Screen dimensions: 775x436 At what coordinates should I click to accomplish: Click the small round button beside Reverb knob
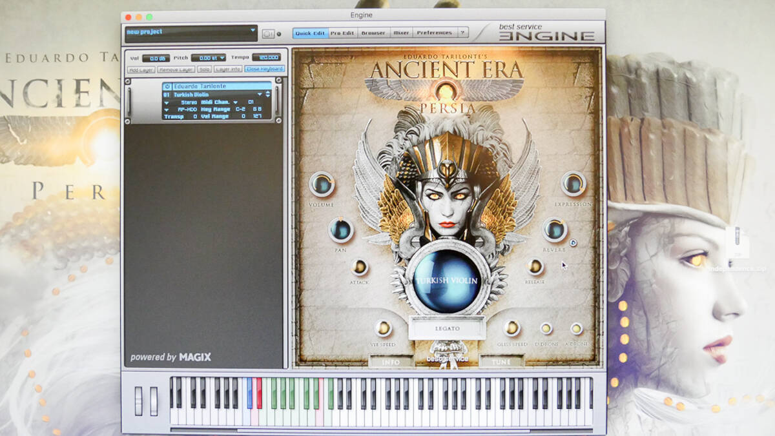(x=573, y=243)
